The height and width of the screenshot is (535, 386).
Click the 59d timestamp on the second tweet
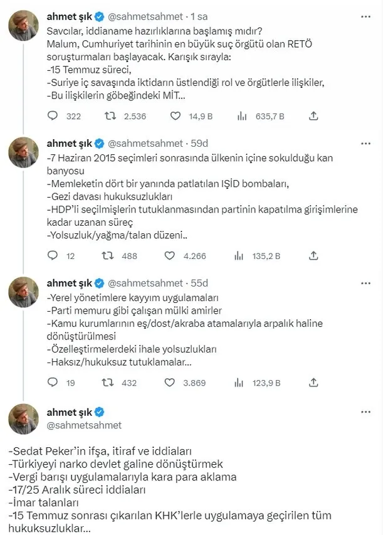(x=201, y=143)
